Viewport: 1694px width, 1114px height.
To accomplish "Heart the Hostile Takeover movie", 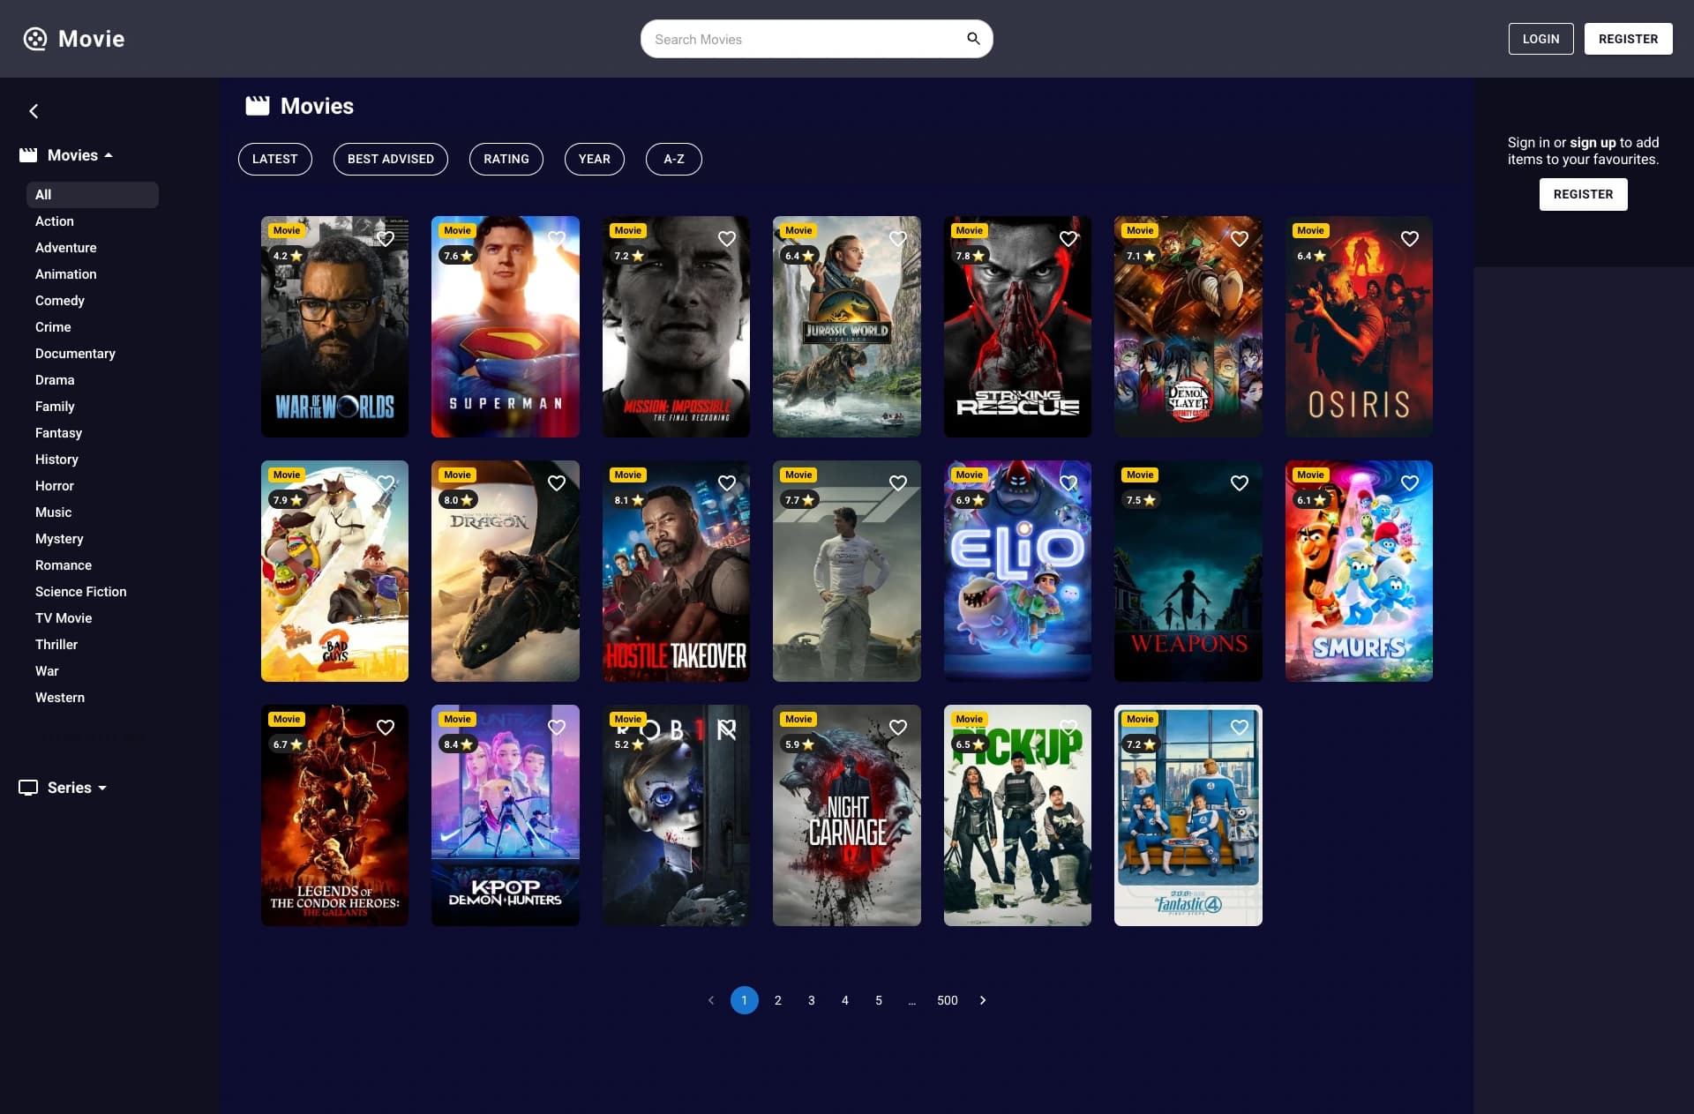I will [x=727, y=483].
